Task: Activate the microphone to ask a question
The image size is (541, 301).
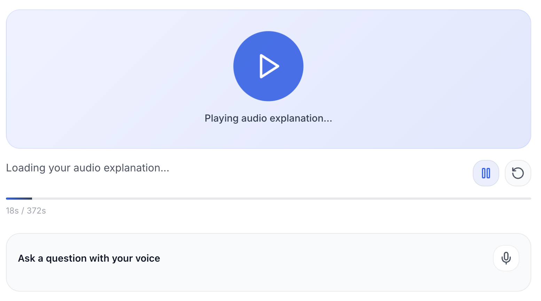Action: point(506,258)
